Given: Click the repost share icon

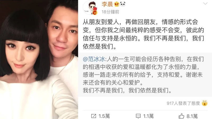Looking at the screenshot, I should point(94,116).
